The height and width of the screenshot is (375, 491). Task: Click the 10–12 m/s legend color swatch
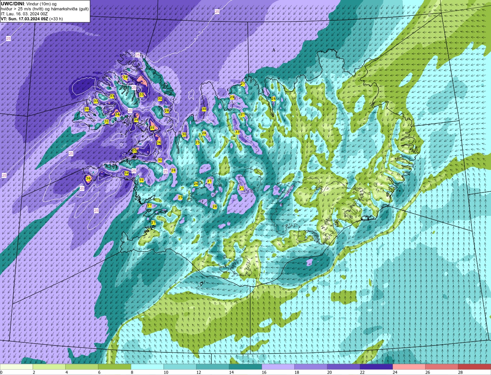[x=180, y=367]
